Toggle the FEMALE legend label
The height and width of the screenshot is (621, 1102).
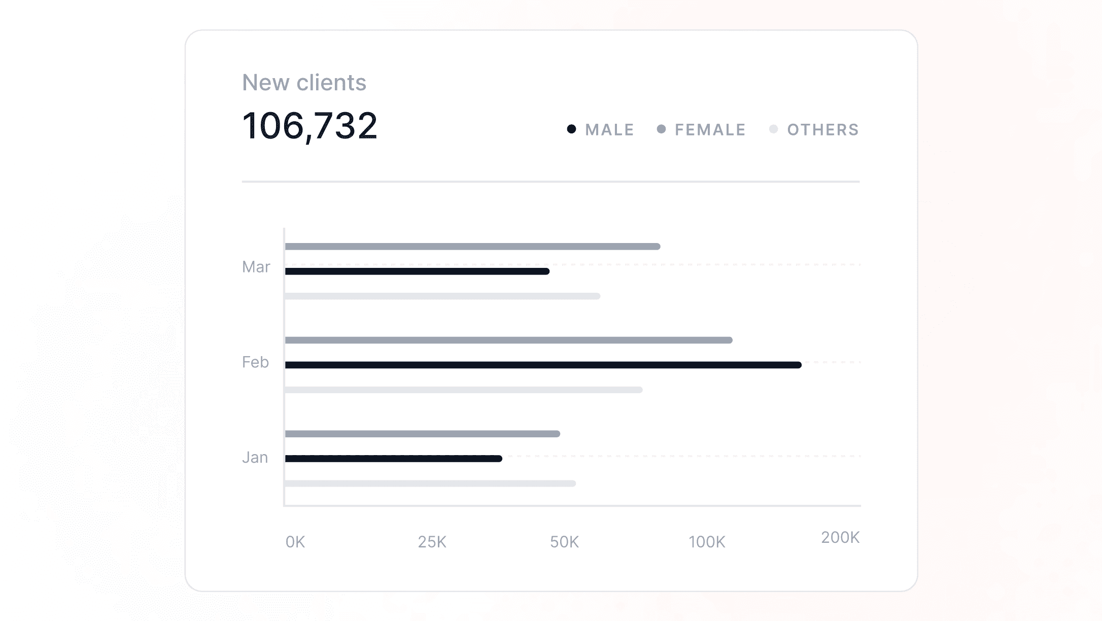click(710, 130)
